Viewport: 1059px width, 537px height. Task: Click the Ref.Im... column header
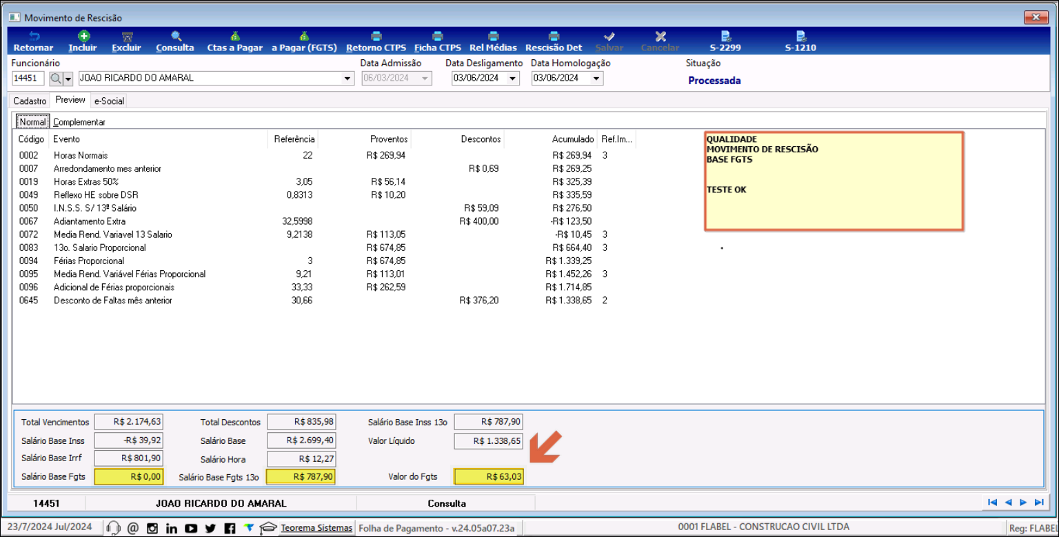(x=616, y=139)
